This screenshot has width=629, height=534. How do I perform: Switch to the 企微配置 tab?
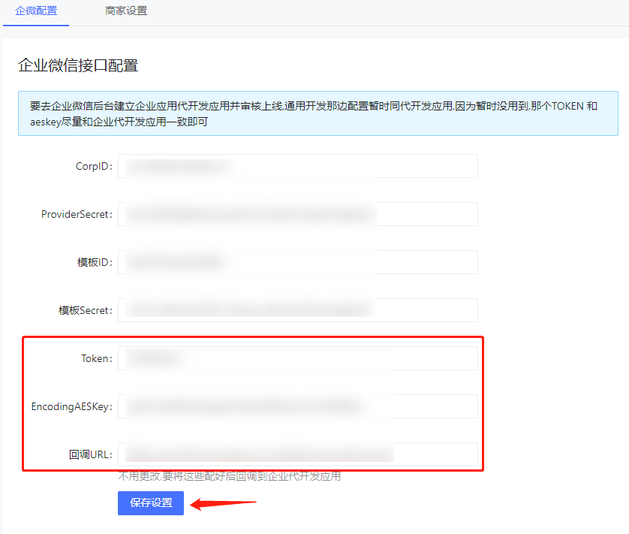click(x=36, y=11)
